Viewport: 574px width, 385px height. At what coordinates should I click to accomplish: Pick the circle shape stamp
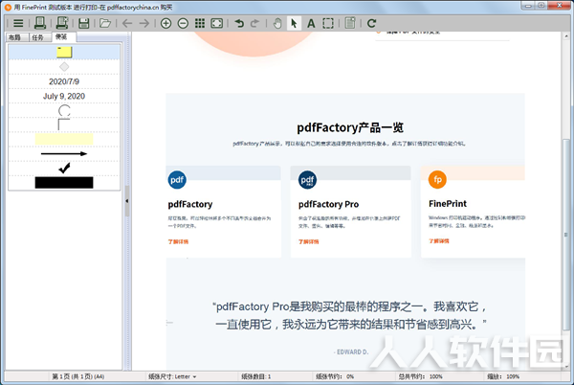tap(64, 110)
